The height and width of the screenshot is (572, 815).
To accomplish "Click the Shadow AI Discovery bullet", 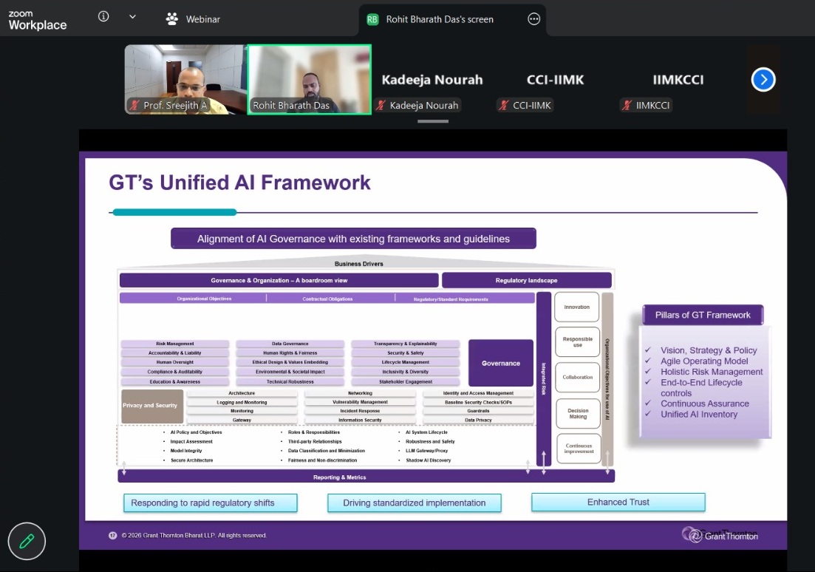I will [x=429, y=460].
